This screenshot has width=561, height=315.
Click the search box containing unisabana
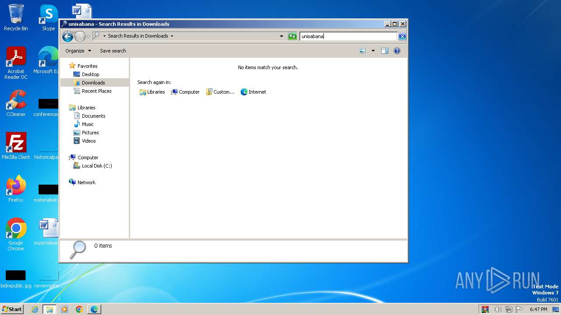coord(348,36)
